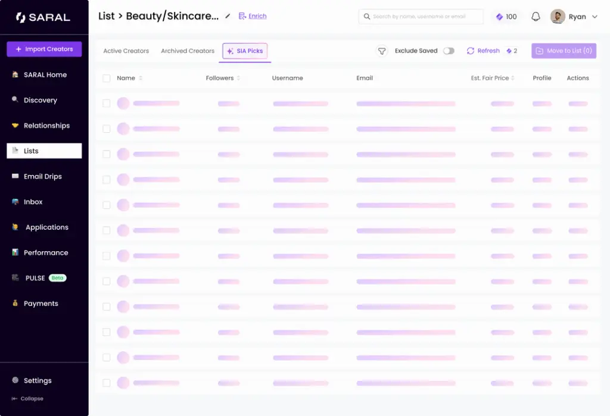610x416 pixels.
Task: Open Email Drips from the sidebar
Action: click(x=44, y=176)
